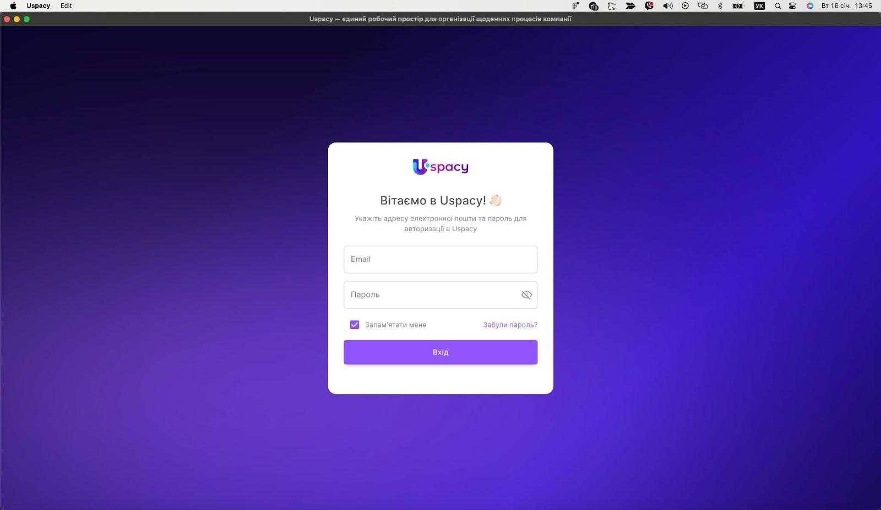Image resolution: width=881 pixels, height=510 pixels.
Task: Open the Viber menu bar icon
Action: point(649,6)
